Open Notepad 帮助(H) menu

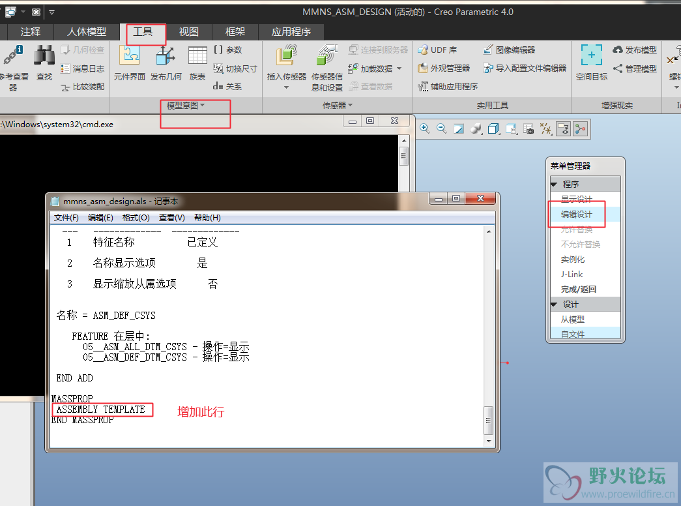[x=207, y=218]
